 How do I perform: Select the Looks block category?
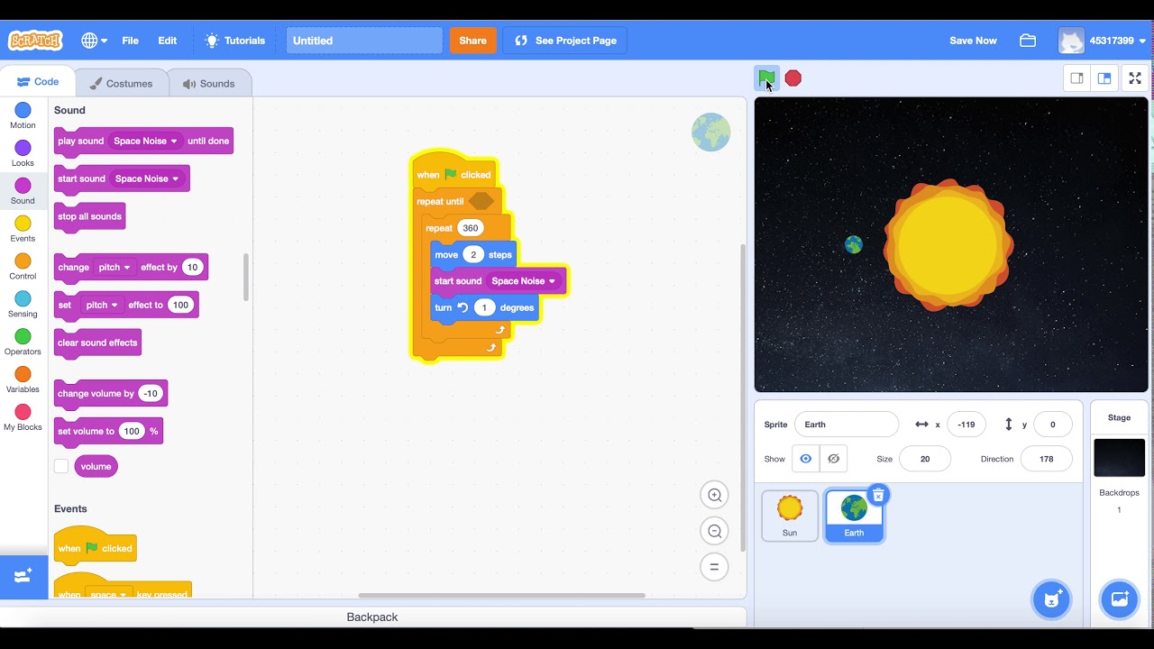[x=23, y=154]
